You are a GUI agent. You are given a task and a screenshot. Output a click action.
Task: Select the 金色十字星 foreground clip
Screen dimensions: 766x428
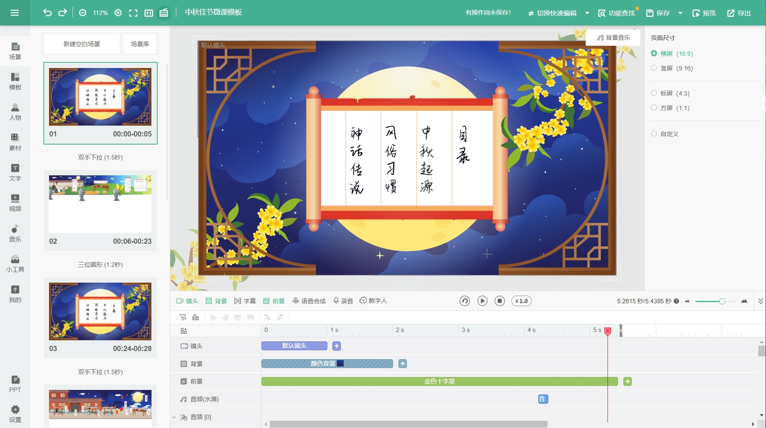coord(440,381)
